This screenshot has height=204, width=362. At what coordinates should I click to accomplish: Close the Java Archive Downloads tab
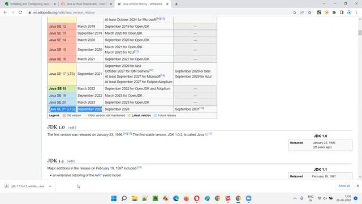111,4
